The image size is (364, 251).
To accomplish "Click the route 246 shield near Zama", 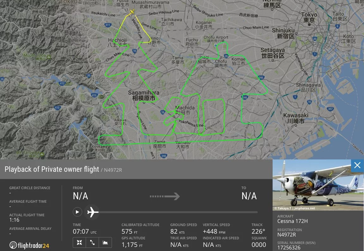I will [x=163, y=156].
